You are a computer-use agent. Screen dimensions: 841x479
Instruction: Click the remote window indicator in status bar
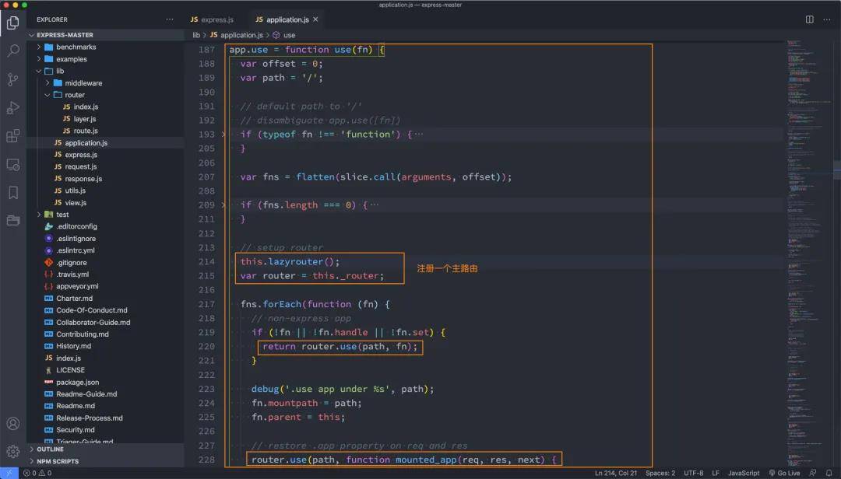[9, 473]
